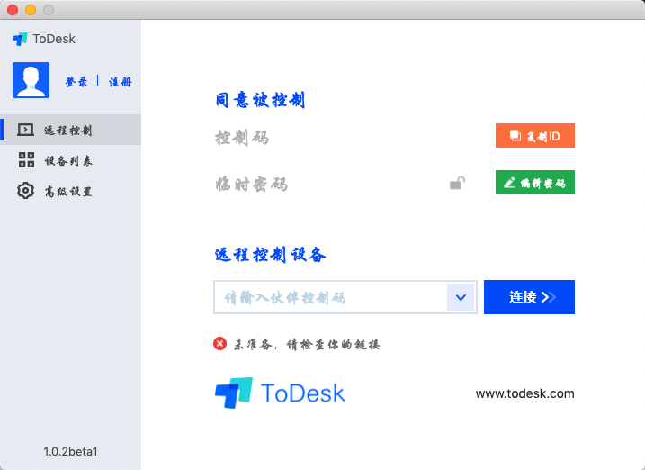Close the window with red button
The image size is (645, 470).
13,10
